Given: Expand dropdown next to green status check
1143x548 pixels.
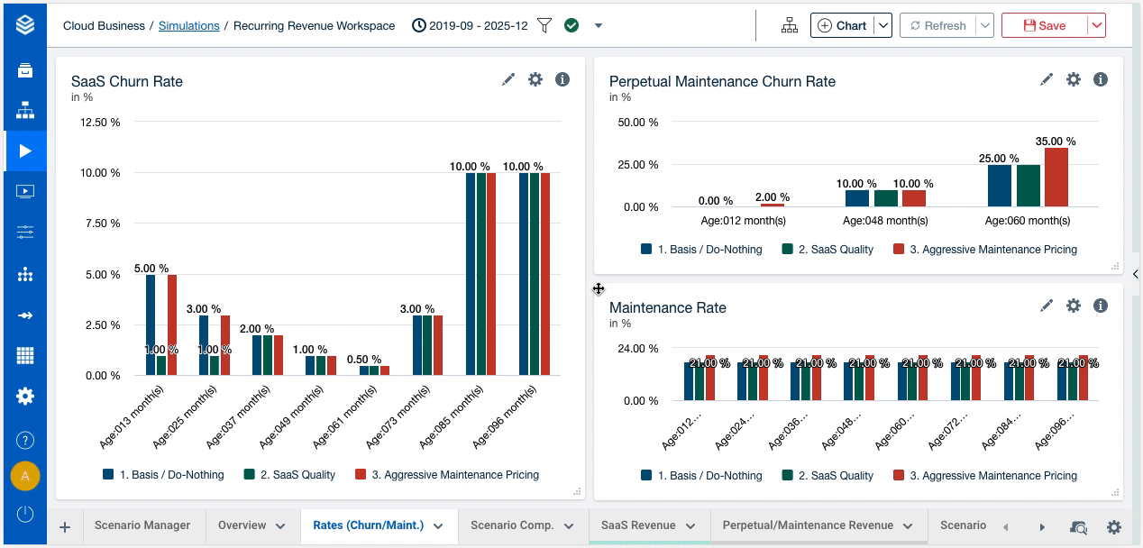Looking at the screenshot, I should (599, 26).
